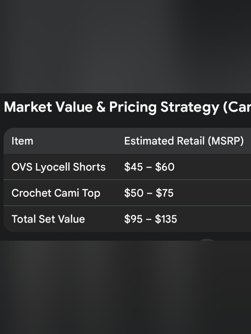The width and height of the screenshot is (251, 334).
Task: Select the "$45 – $60" price range
Action: [x=149, y=167]
